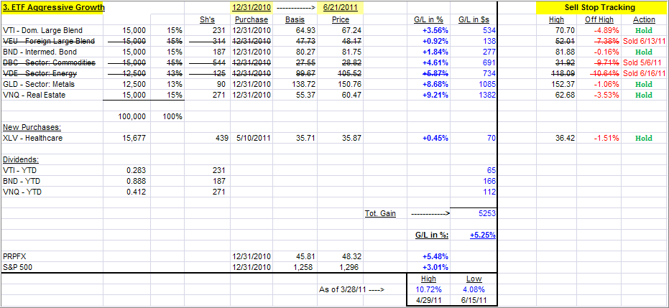Click the total allocation cell '100,000'
Viewport: 669px width, 308px height.
coord(132,116)
